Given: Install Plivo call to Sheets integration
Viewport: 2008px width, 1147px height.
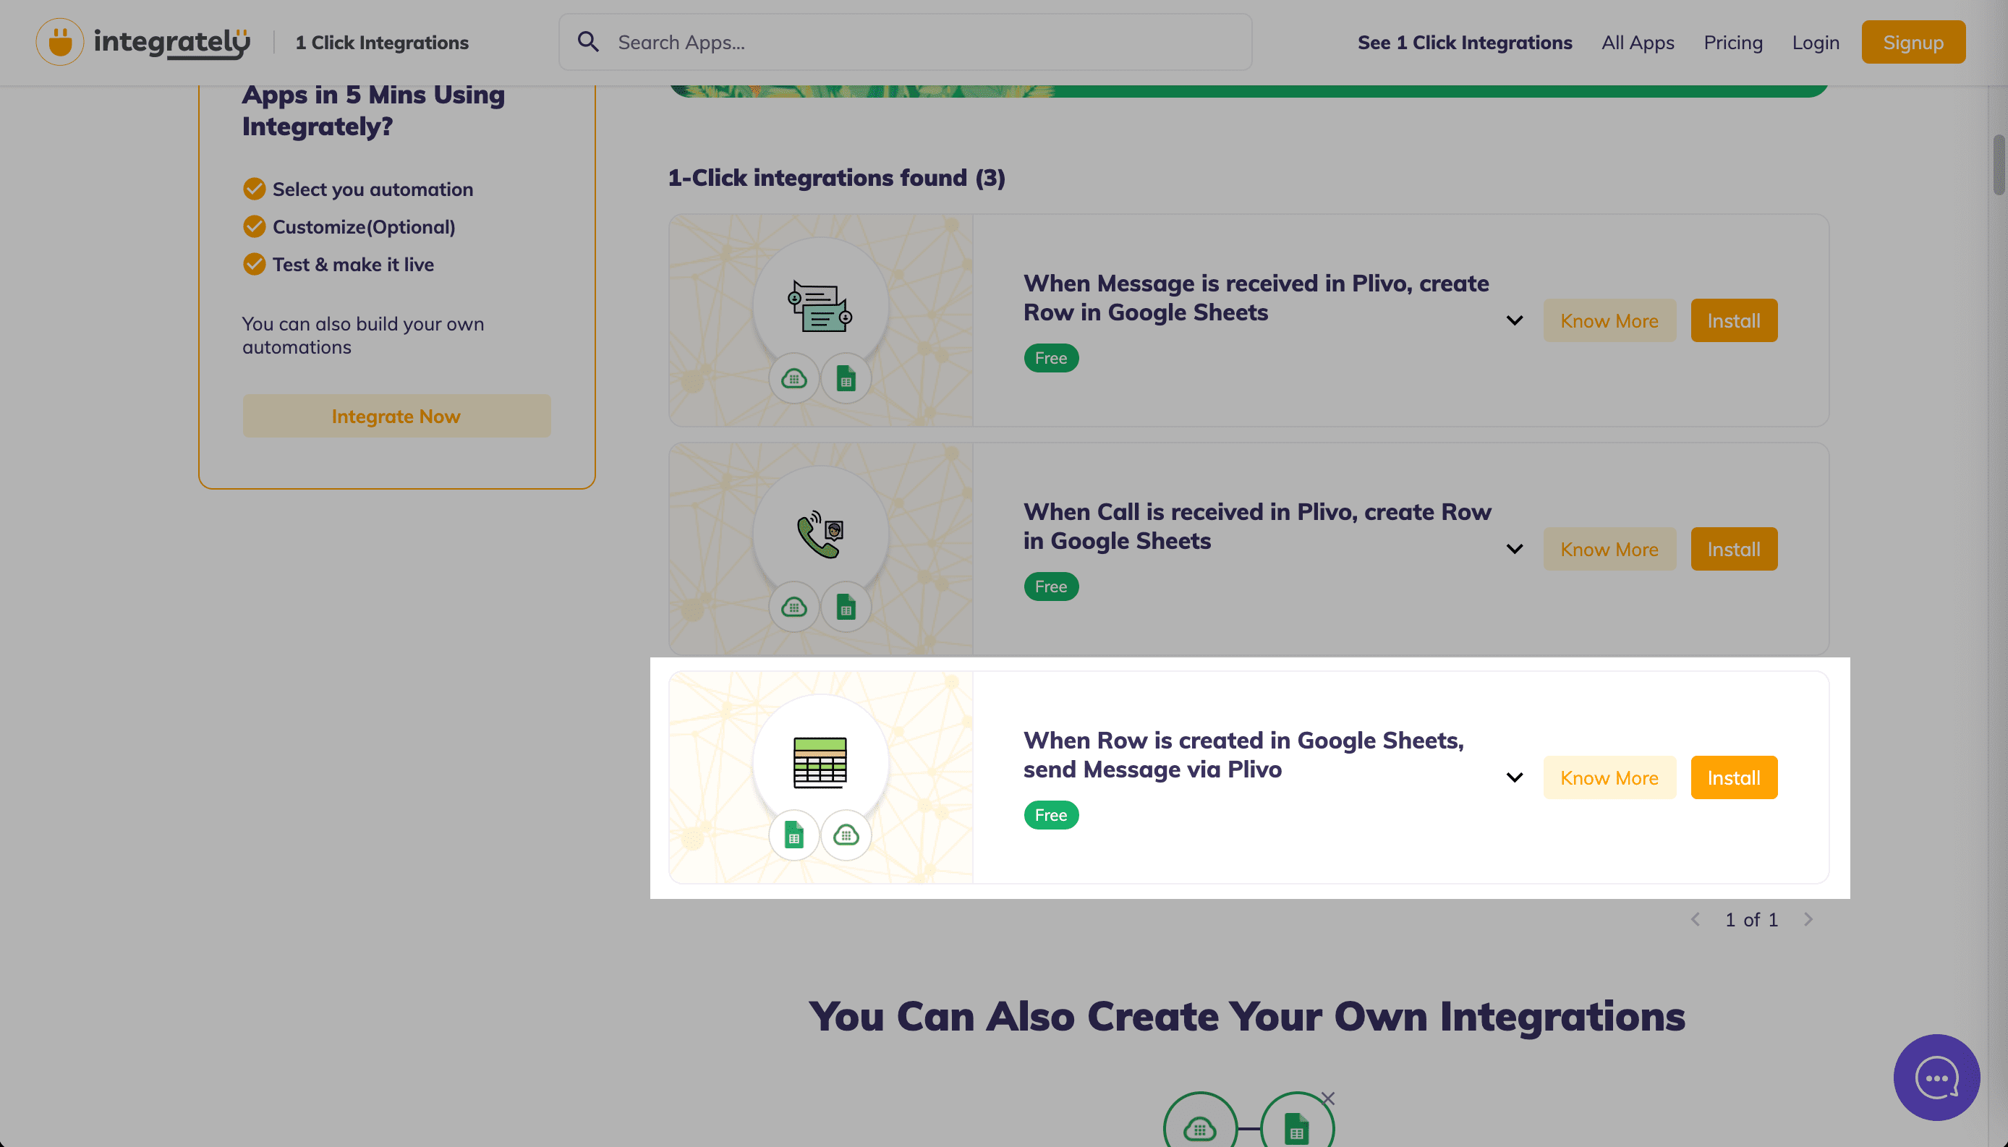Looking at the screenshot, I should pyautogui.click(x=1734, y=549).
